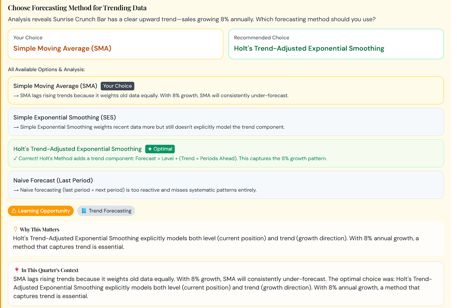Click the Why This Matters heading

tap(39, 229)
